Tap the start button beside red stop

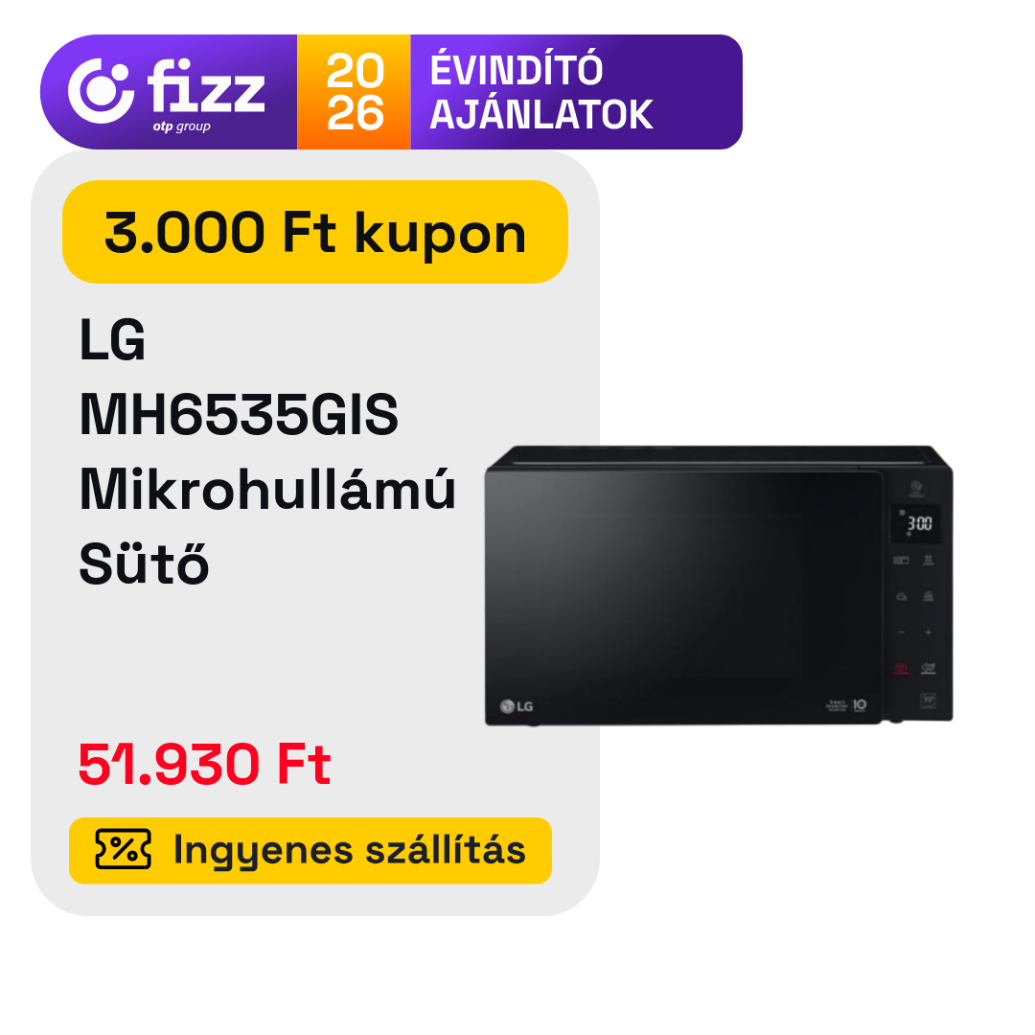(928, 669)
